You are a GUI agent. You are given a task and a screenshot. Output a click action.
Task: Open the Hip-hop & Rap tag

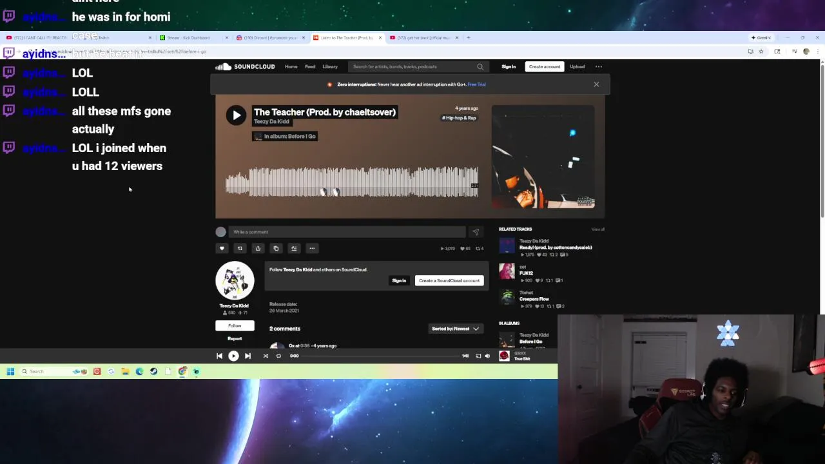tap(459, 118)
